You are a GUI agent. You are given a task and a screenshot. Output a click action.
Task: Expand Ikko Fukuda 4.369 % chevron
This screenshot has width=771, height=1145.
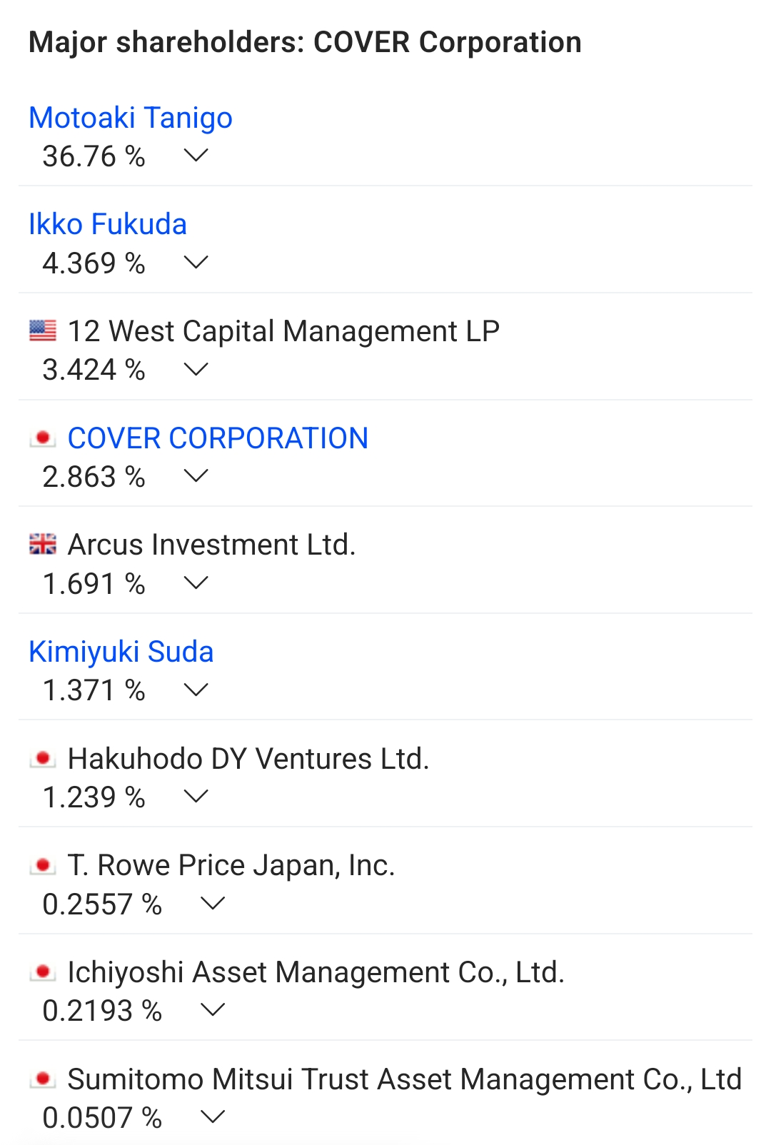click(x=196, y=262)
